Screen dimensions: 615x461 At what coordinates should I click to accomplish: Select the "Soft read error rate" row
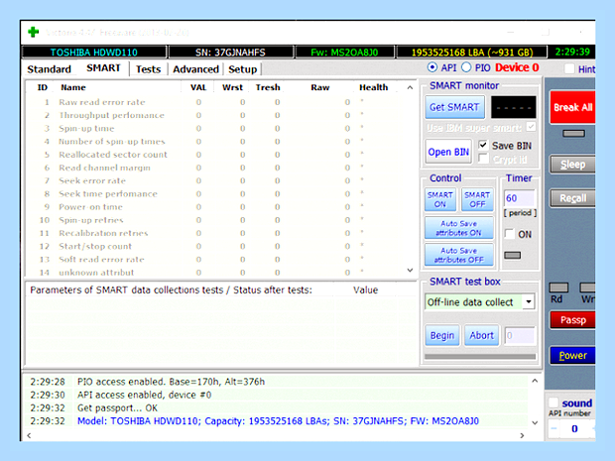click(x=215, y=259)
